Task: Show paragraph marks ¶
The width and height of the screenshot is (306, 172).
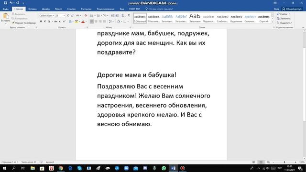Action: pos(129,15)
